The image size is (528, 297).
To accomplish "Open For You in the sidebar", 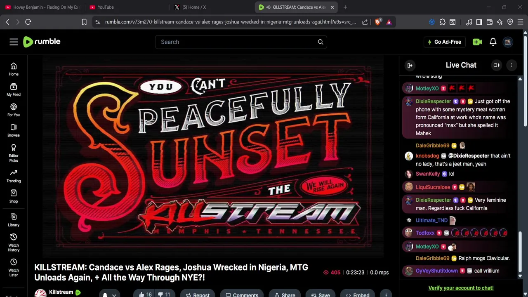I will coord(14,110).
